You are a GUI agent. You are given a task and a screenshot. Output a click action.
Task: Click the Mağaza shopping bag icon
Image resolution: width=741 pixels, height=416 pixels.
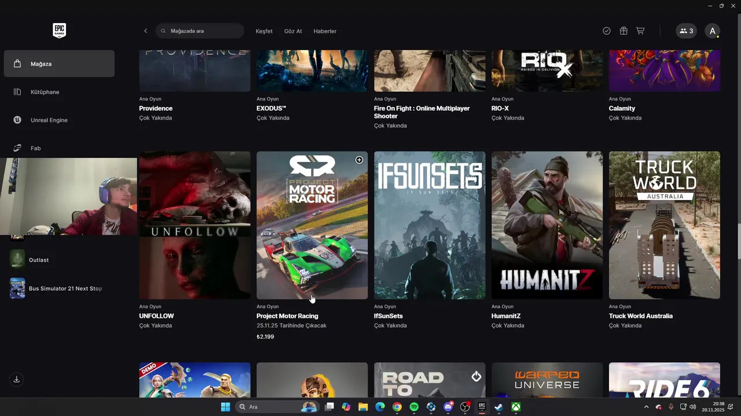(x=17, y=64)
